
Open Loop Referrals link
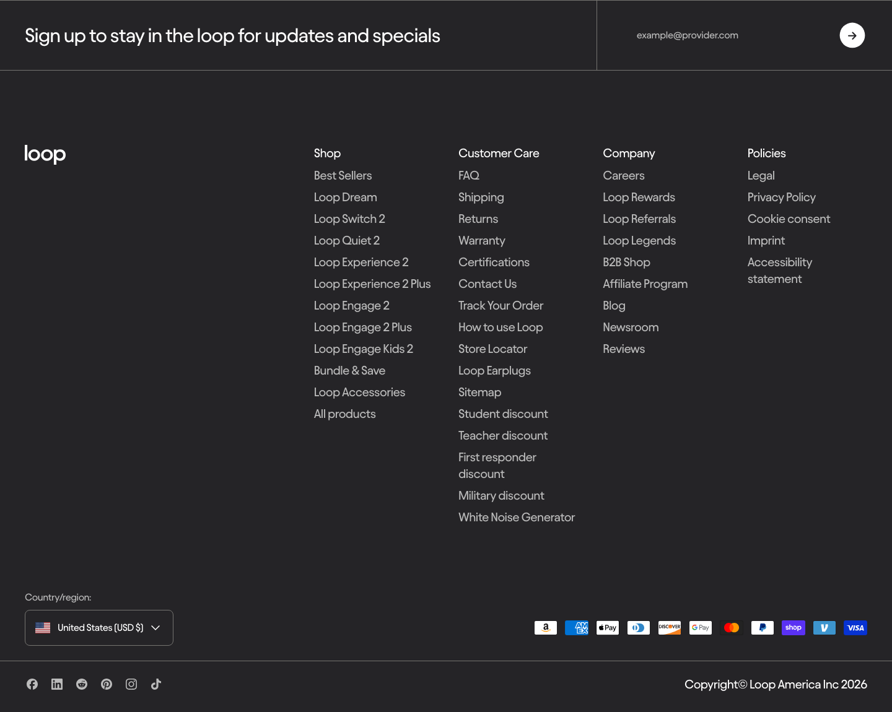(x=639, y=219)
